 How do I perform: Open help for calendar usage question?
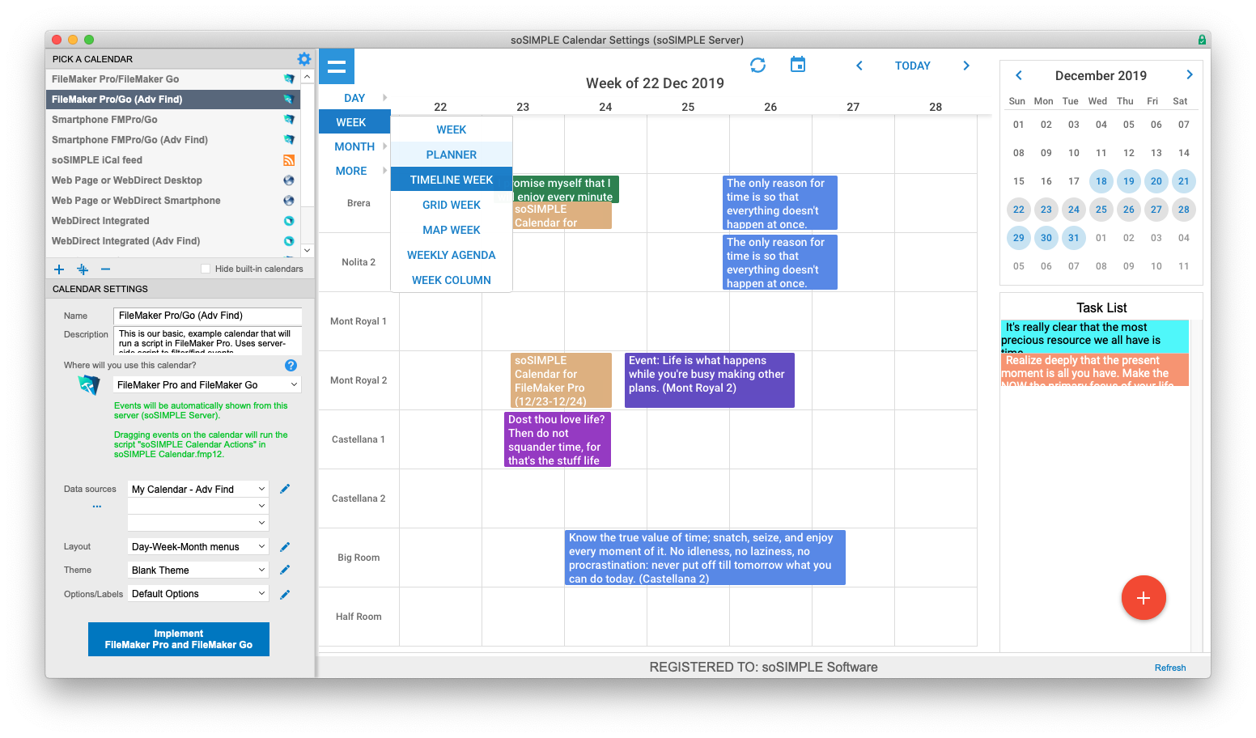point(291,366)
